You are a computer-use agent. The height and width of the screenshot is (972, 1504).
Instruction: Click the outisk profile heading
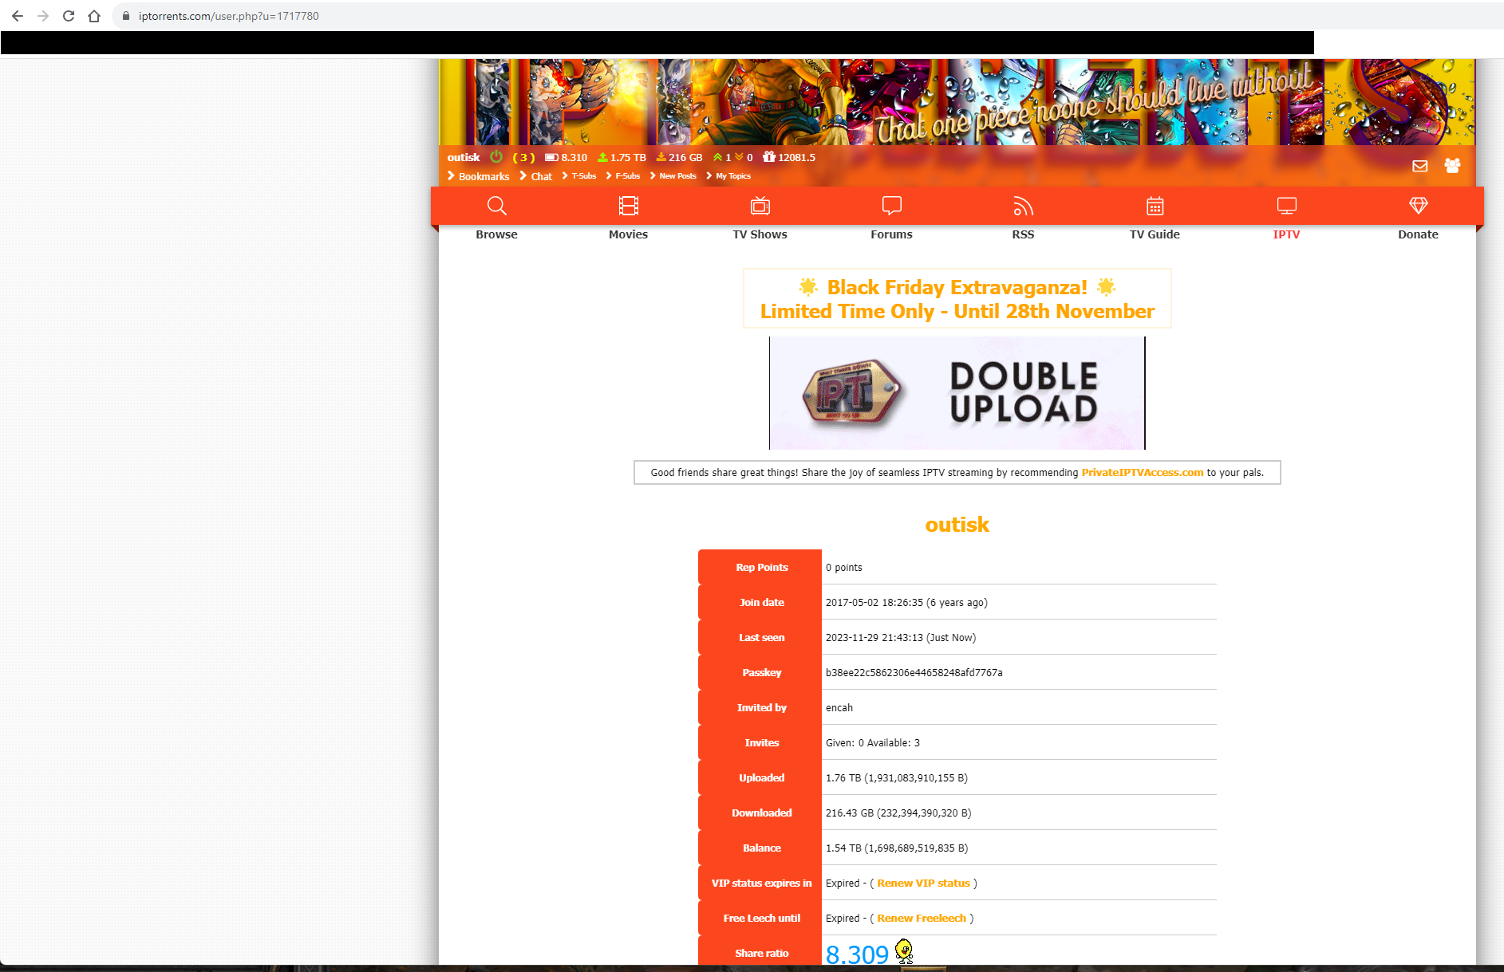[x=957, y=525]
